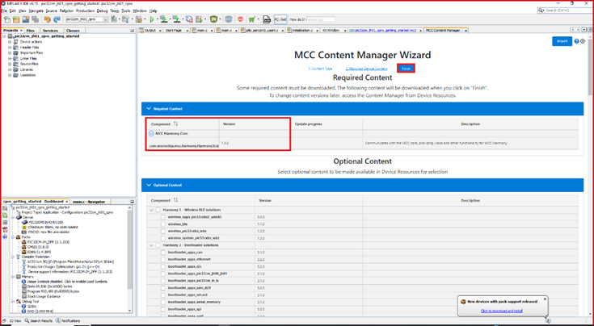Switch to the Output tab
The image size is (594, 326).
(x=150, y=30)
